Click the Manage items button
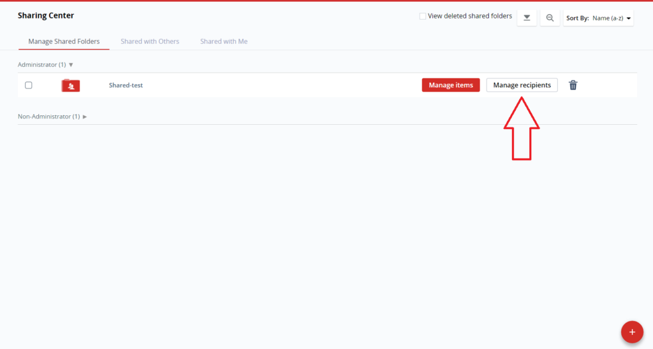Screen dimensions: 653x349 click(450, 85)
